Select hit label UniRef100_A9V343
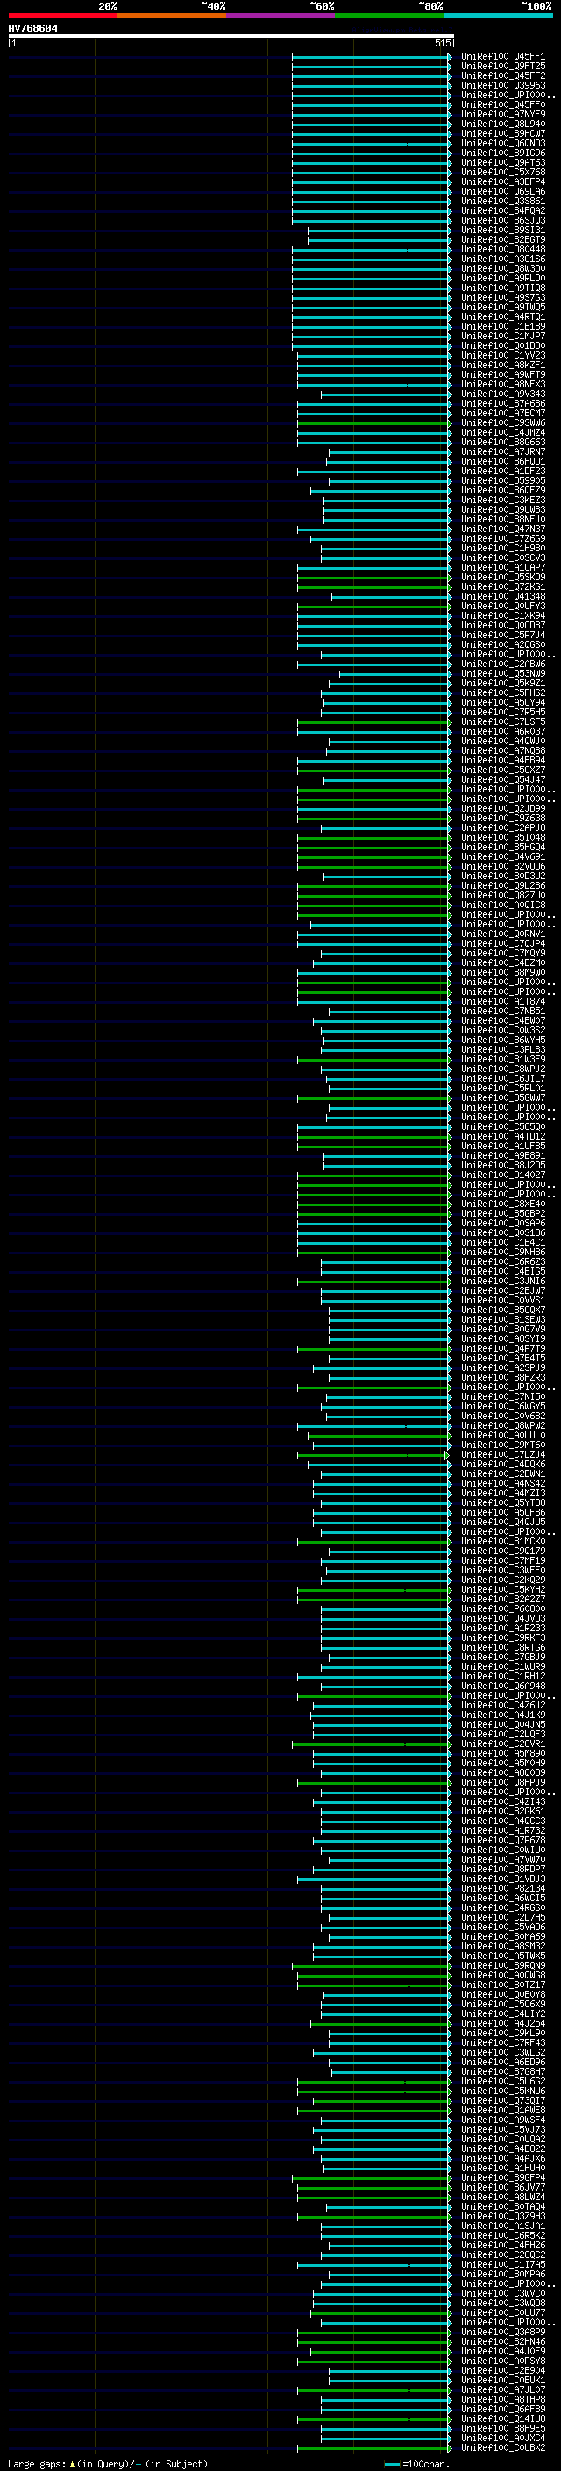Viewport: 561px width, 2471px height. point(502,394)
